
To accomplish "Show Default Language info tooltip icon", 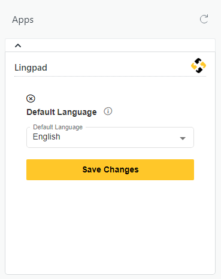I will [108, 111].
